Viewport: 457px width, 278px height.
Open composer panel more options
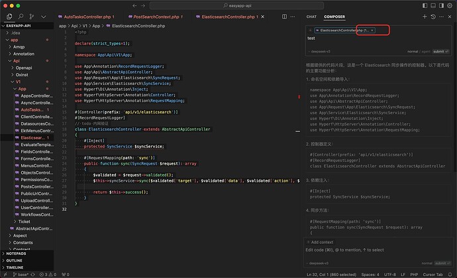(442, 17)
